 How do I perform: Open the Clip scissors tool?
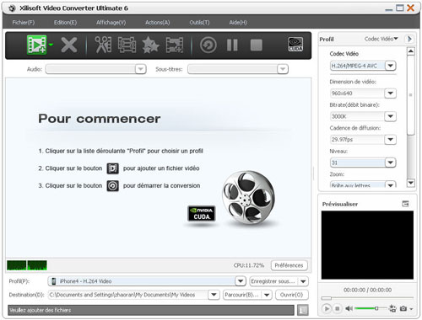tap(103, 45)
